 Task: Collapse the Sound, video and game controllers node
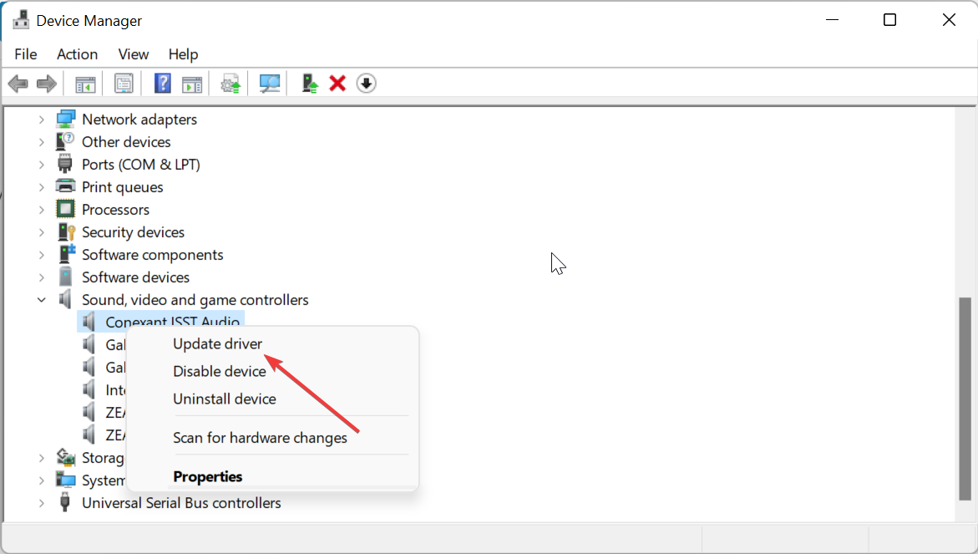click(41, 300)
